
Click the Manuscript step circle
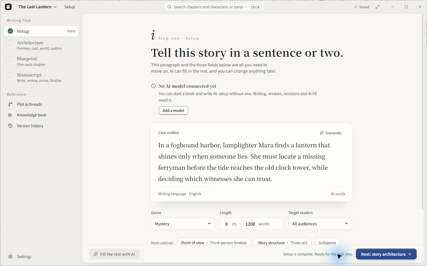point(10,75)
